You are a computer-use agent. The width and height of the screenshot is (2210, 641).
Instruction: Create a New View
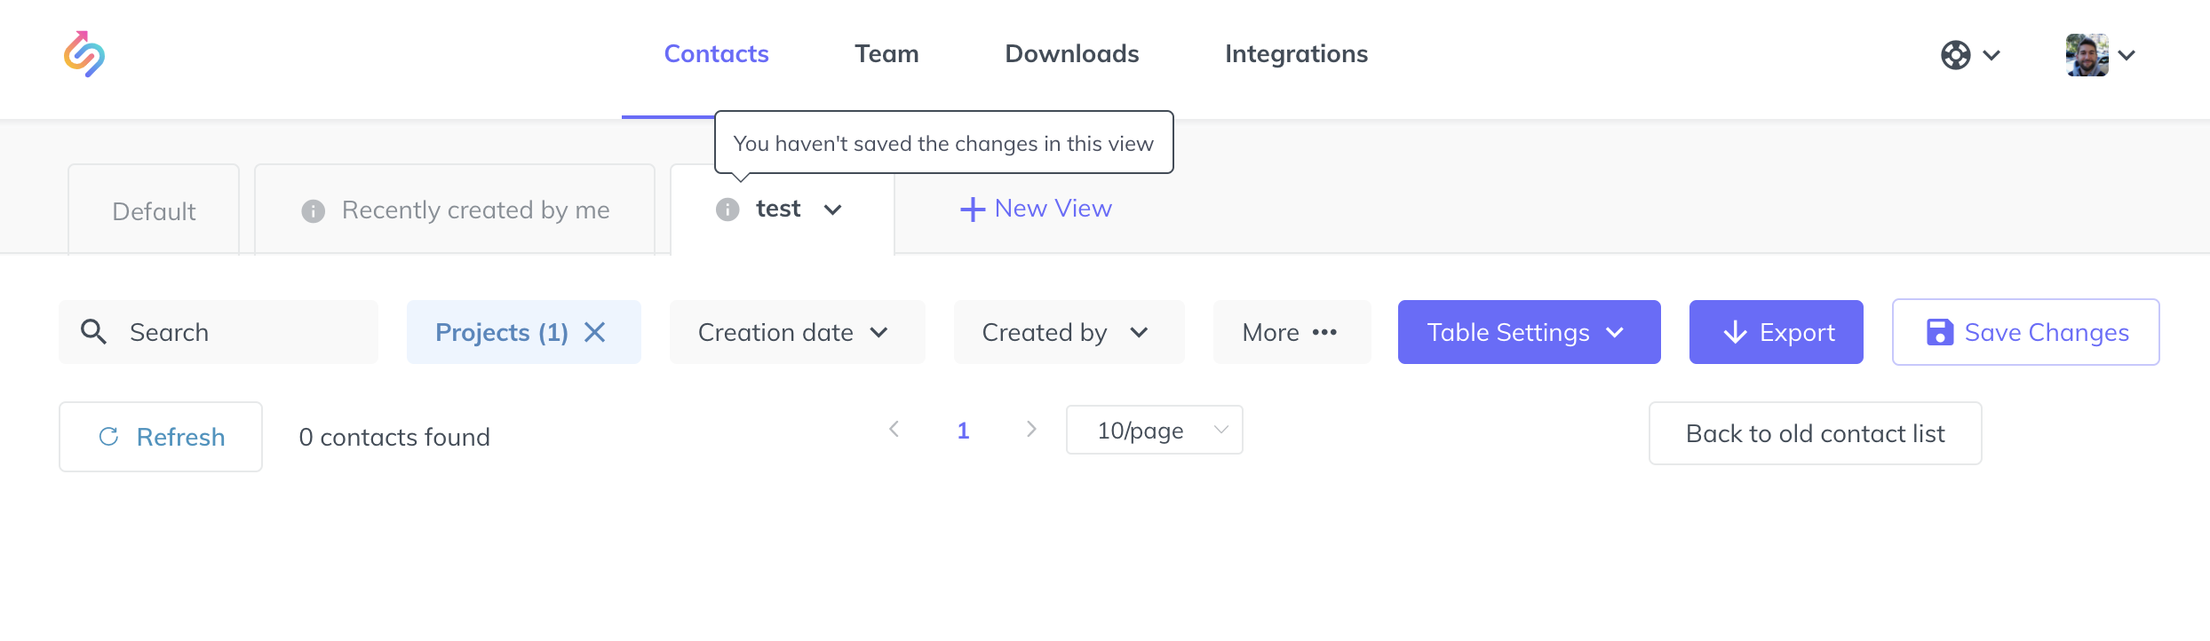point(1036,209)
